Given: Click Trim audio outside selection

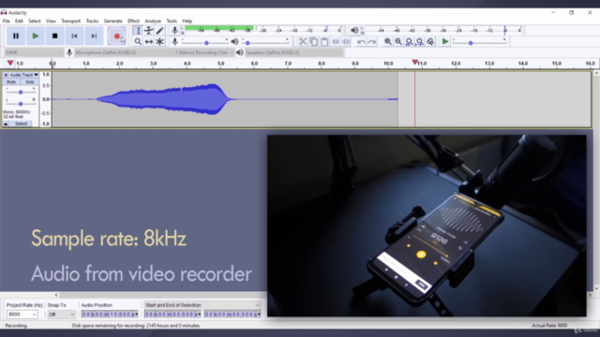Looking at the screenshot, I should click(x=336, y=41).
